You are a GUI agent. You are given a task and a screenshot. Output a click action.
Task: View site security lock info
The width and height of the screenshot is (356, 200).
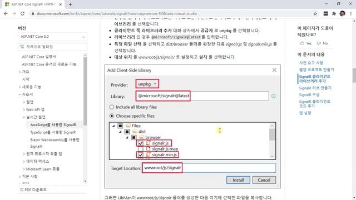tap(33, 13)
